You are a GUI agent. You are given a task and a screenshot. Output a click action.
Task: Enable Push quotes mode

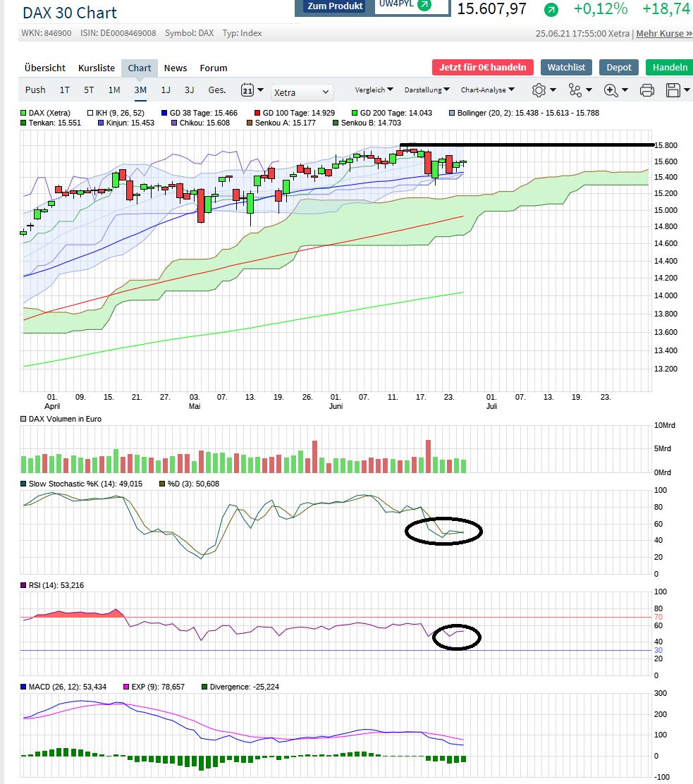point(35,90)
